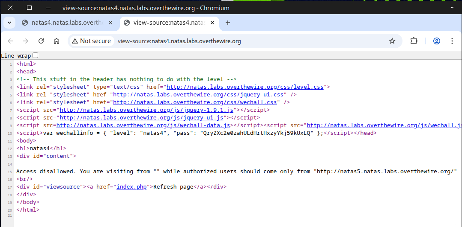This screenshot has width=462, height=227.
Task: Open the Not secure site info chip
Action: (91, 41)
